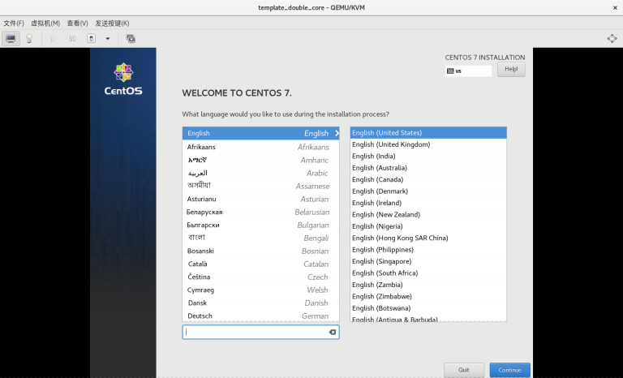Click the Help! button
623x378 pixels.
511,69
